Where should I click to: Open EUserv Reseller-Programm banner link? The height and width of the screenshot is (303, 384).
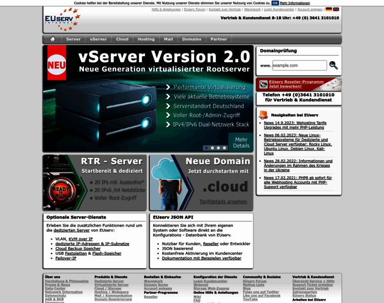click(x=296, y=84)
